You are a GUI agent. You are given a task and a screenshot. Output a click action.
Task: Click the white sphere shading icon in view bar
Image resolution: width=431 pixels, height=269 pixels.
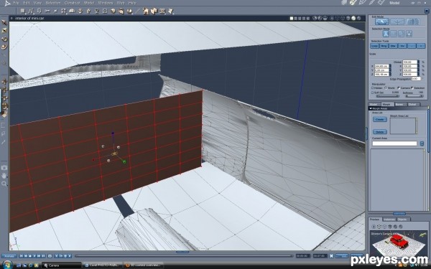click(353, 19)
